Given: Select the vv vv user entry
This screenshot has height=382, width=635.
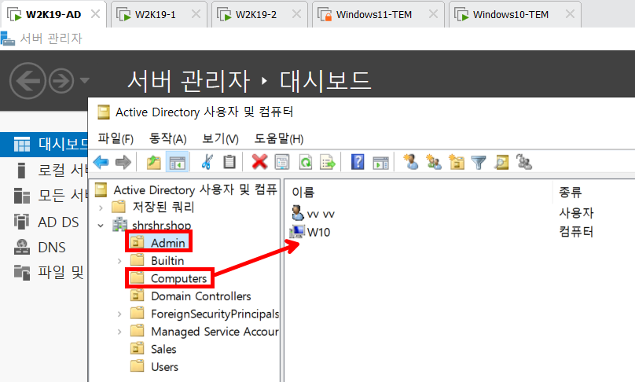Looking at the screenshot, I should [321, 214].
